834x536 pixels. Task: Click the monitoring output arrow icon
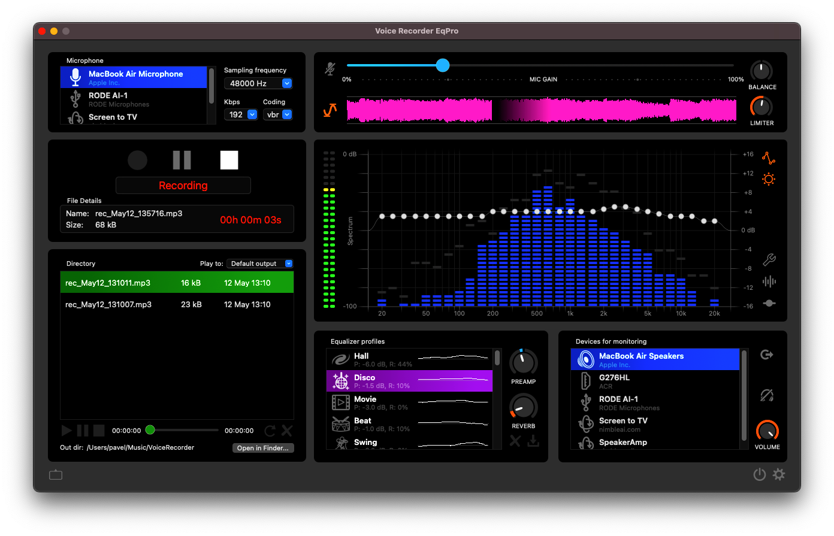coord(767,355)
